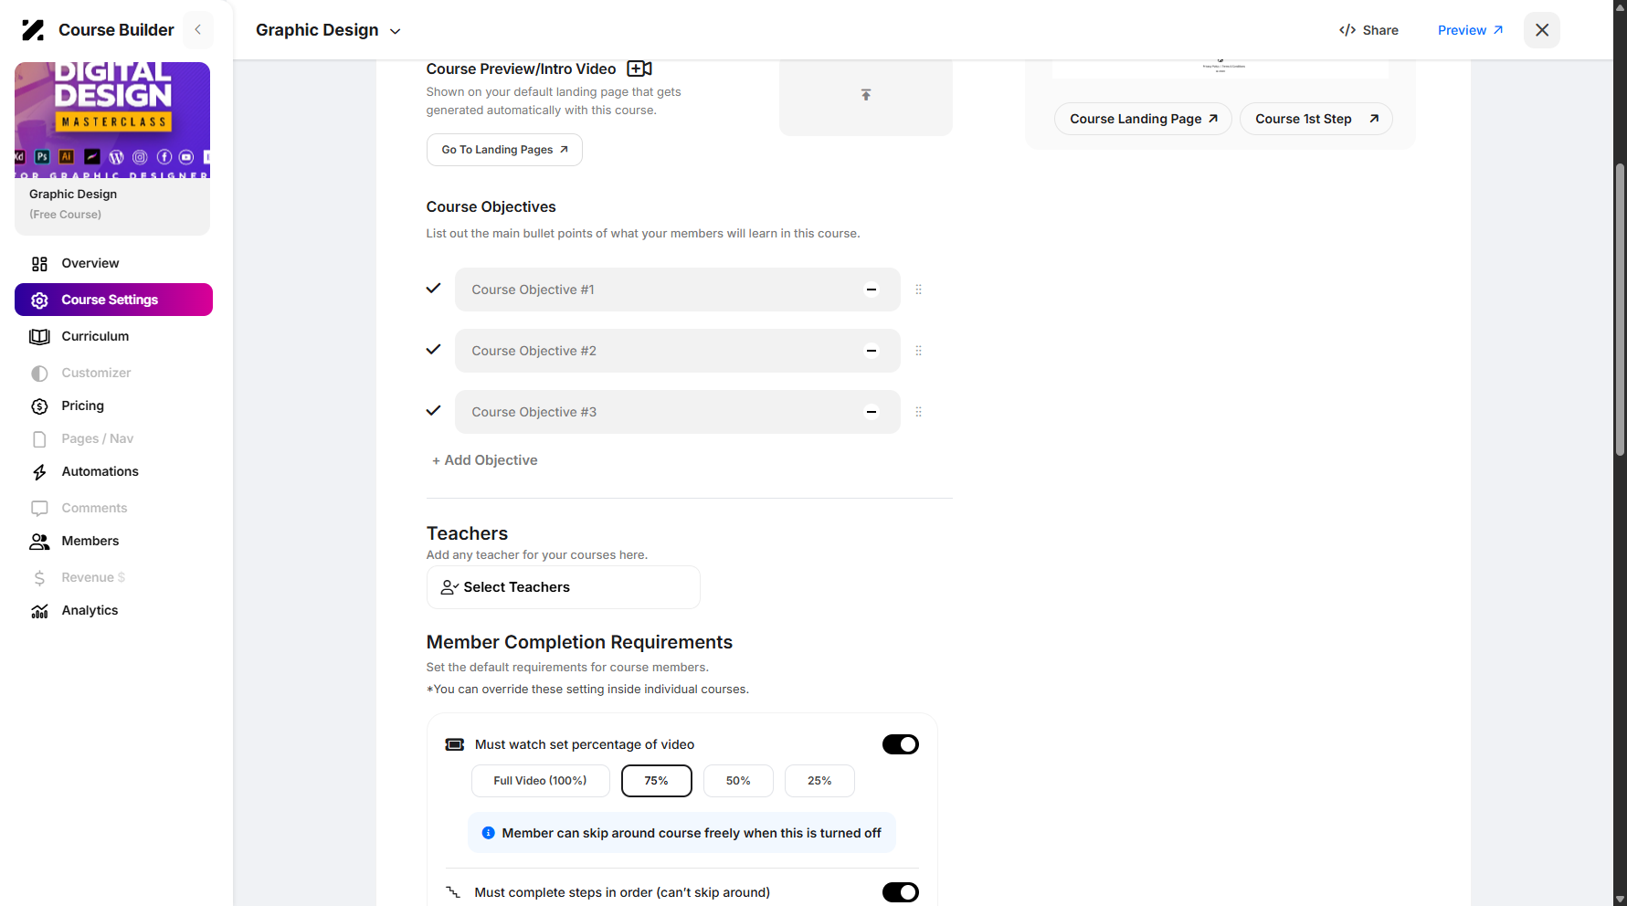Viewport: 1627px width, 906px height.
Task: Click the Pages / Nav page icon
Action: 39,439
